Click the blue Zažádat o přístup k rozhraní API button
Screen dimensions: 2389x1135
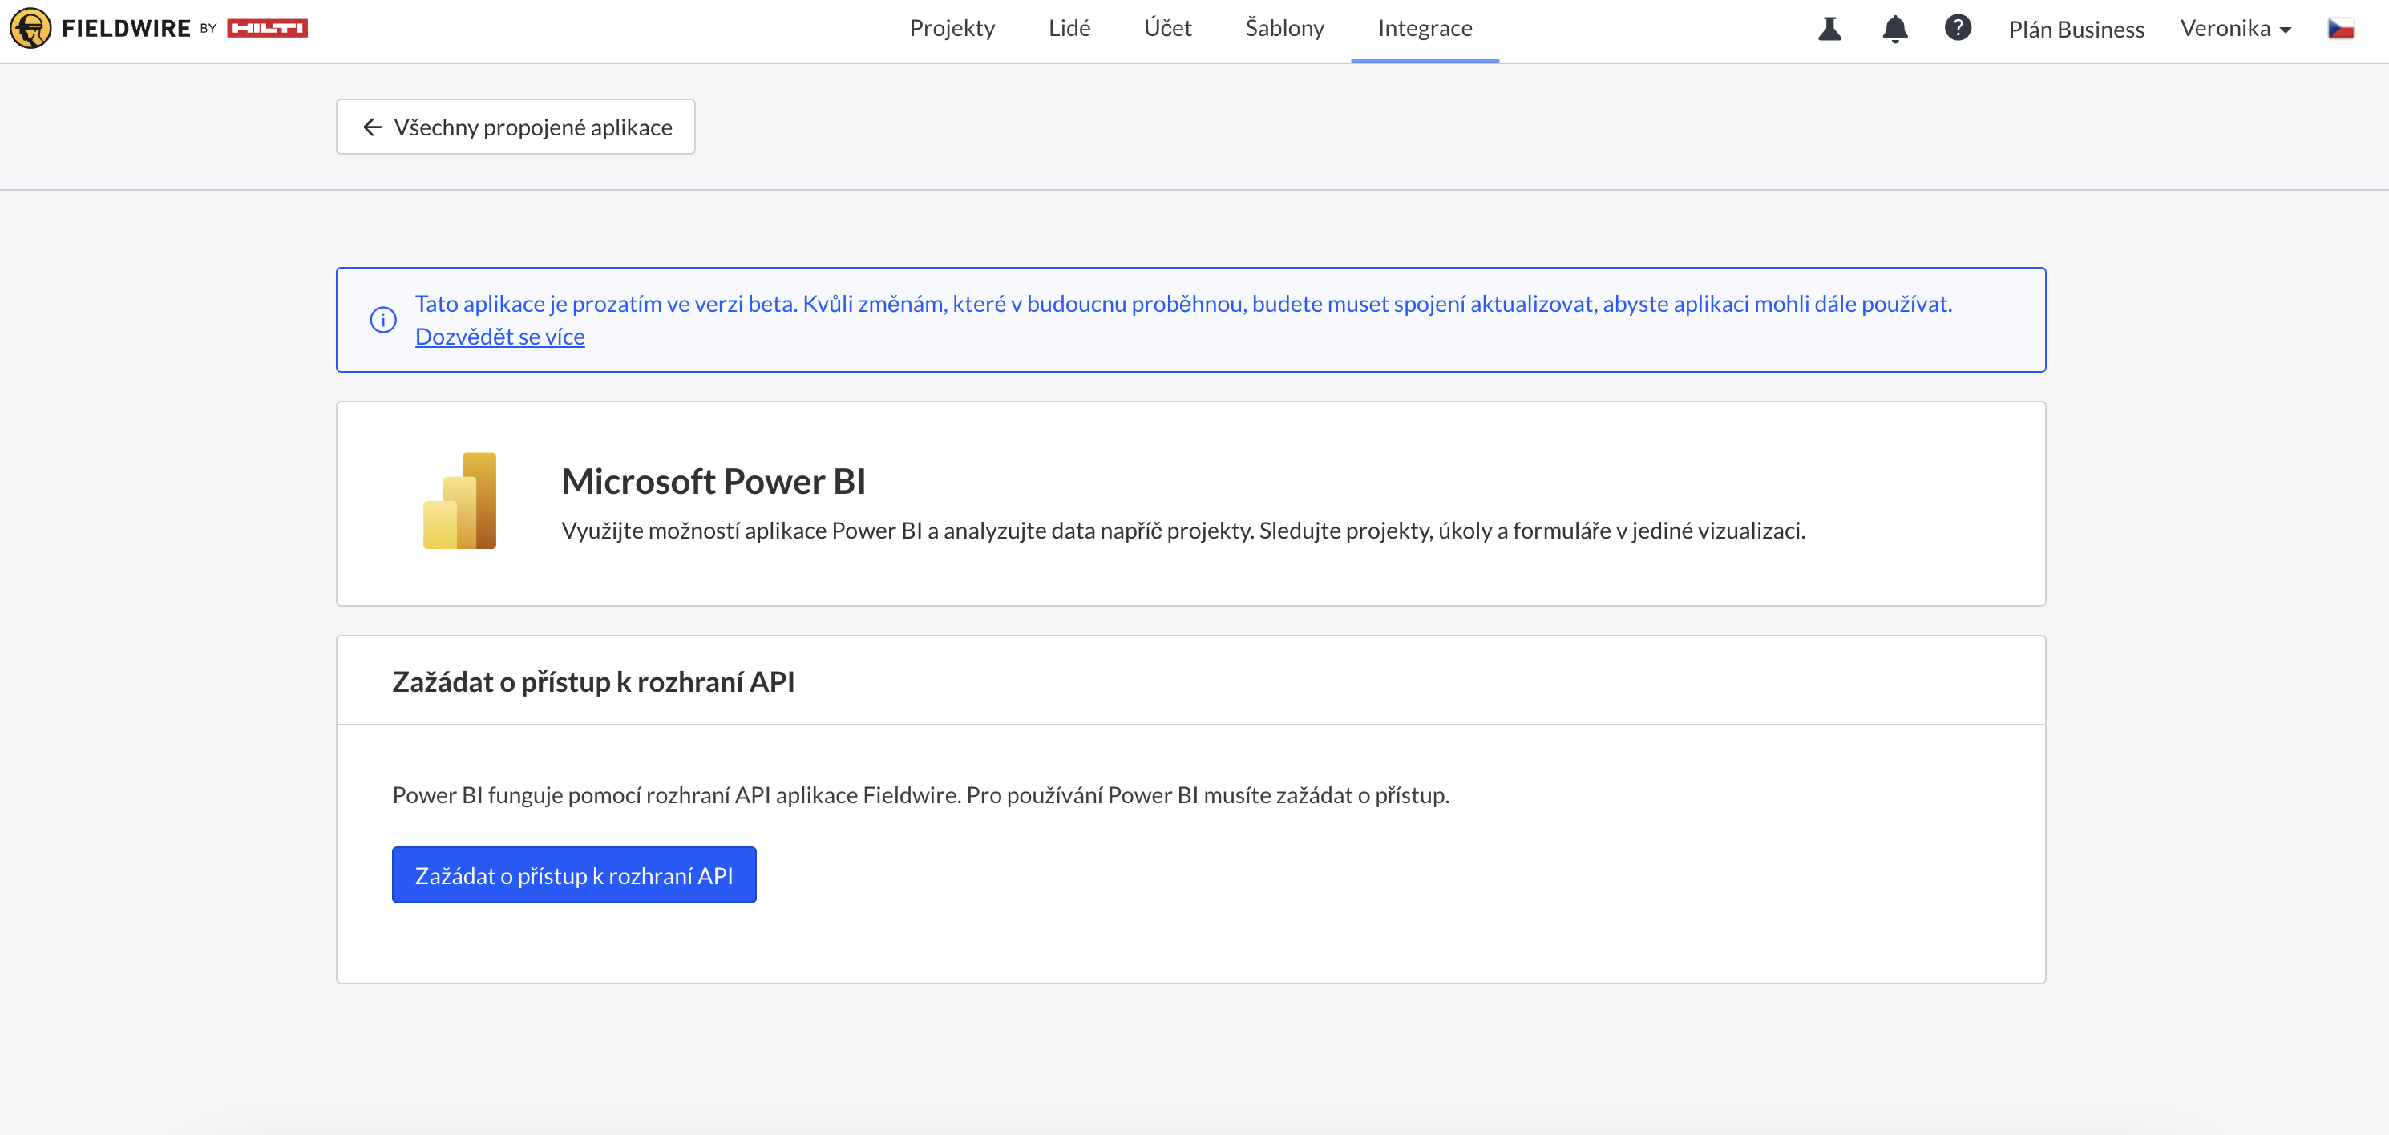pyautogui.click(x=574, y=875)
